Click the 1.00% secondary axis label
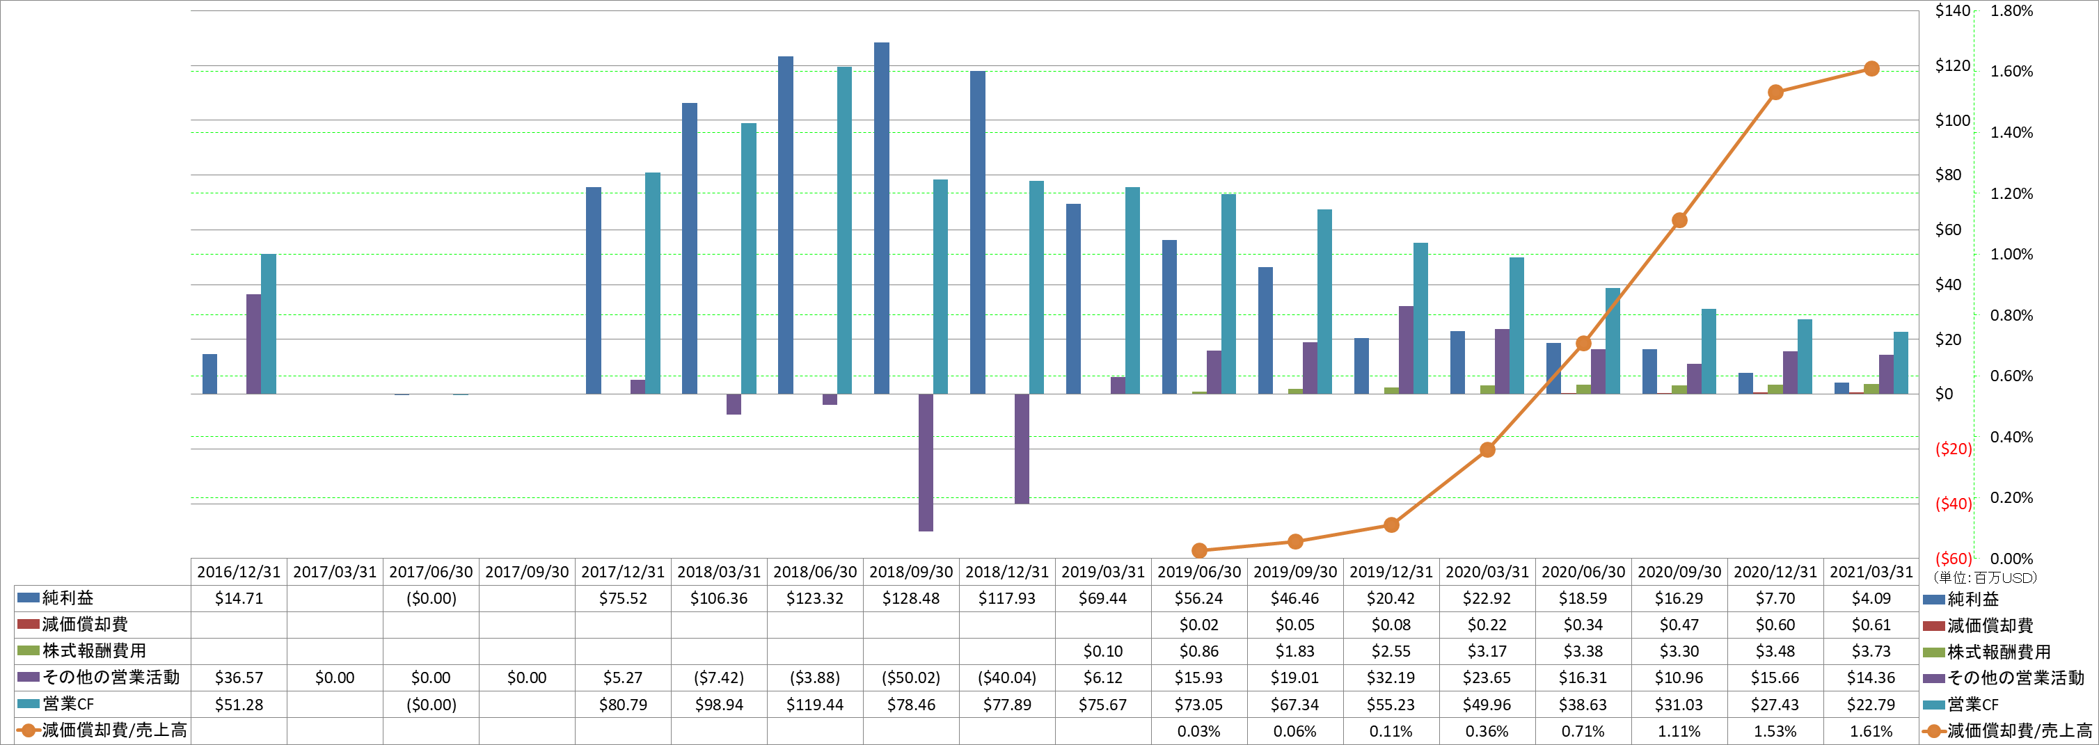This screenshot has height=745, width=2099. (x=2012, y=254)
